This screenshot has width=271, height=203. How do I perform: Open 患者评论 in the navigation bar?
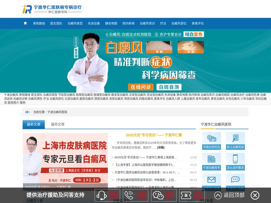click(198, 23)
